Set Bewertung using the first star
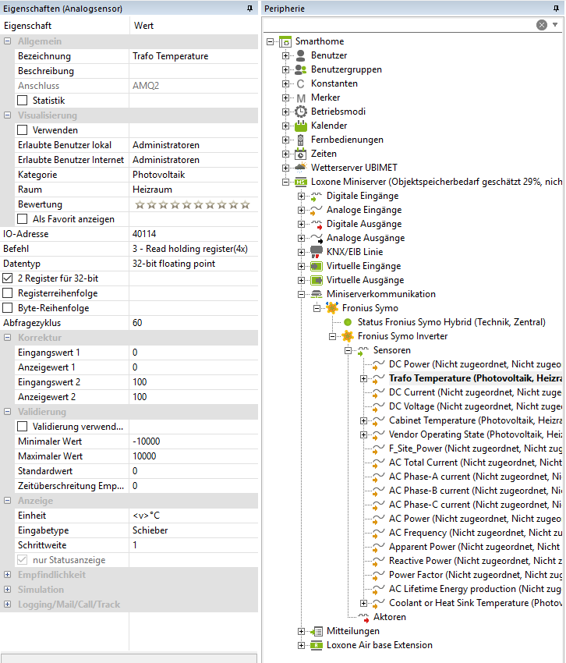Image resolution: width=566 pixels, height=663 pixels. coord(140,204)
